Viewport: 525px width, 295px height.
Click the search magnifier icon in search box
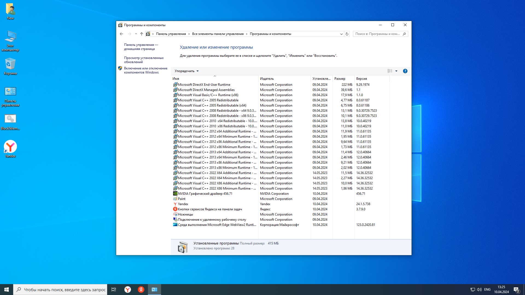tap(404, 34)
